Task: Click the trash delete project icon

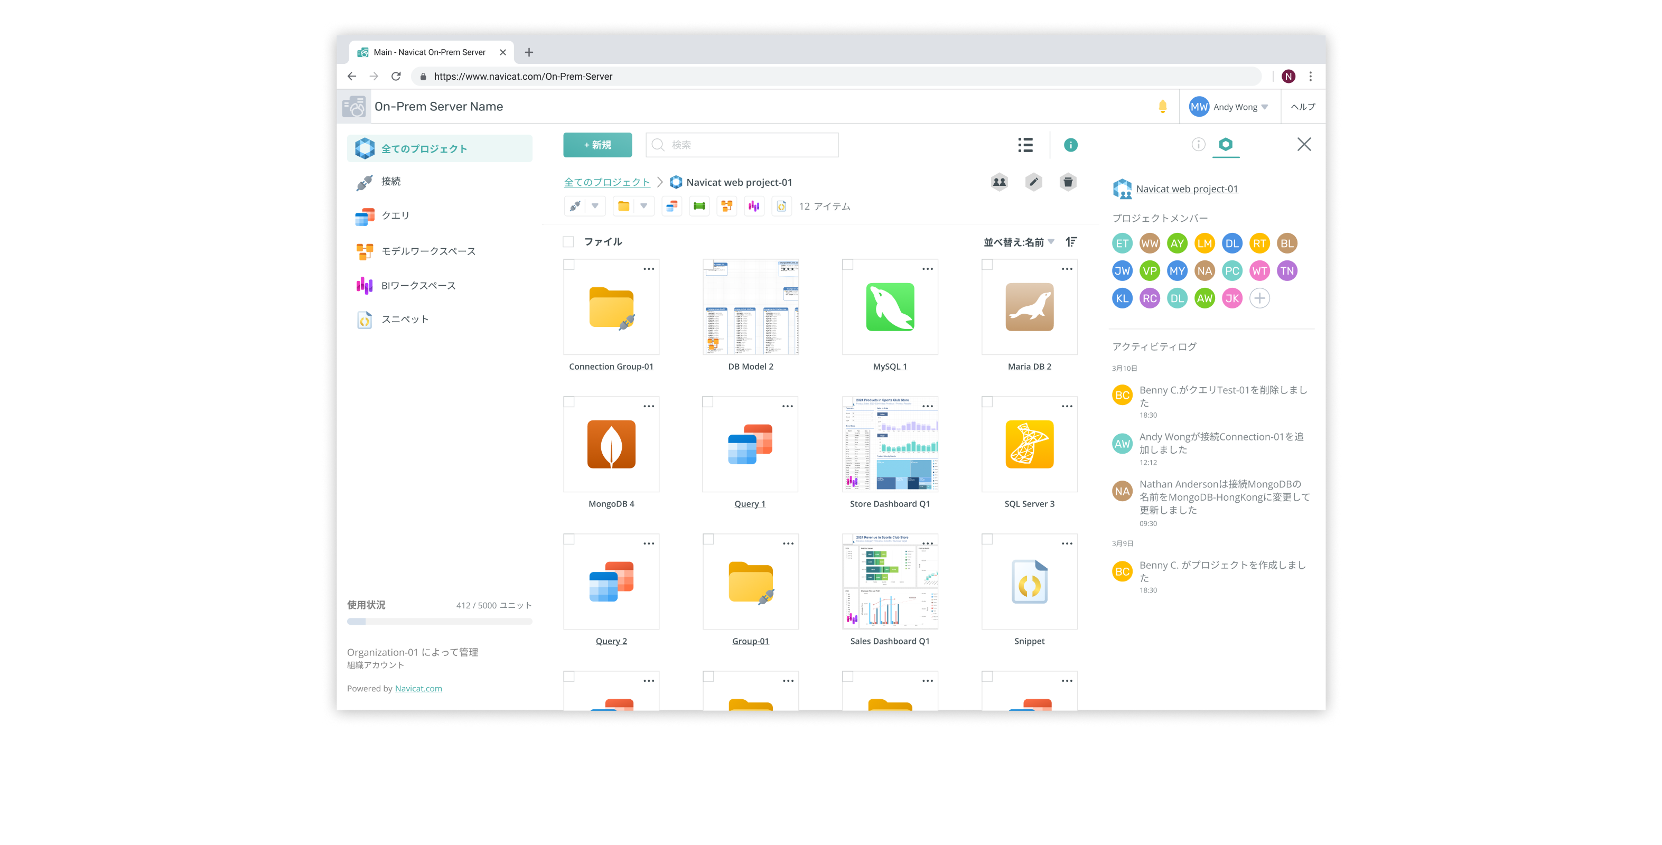Action: click(x=1068, y=182)
